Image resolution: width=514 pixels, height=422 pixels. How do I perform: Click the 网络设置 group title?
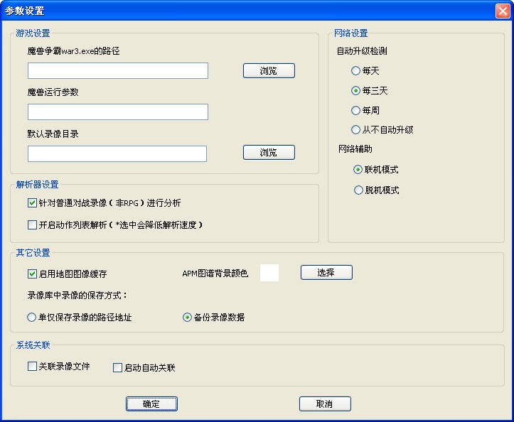click(x=350, y=33)
